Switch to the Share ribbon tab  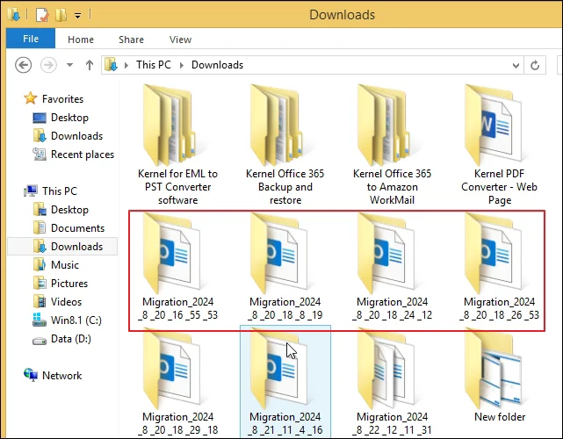pos(131,40)
